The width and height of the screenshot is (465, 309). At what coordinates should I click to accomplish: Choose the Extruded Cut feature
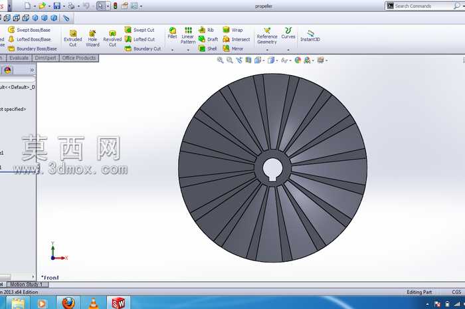[72, 39]
